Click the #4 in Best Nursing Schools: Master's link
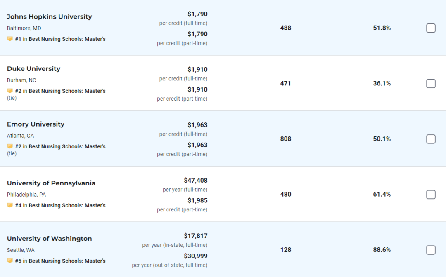 (60, 205)
